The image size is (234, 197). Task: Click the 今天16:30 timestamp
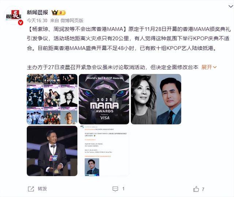pos(37,21)
